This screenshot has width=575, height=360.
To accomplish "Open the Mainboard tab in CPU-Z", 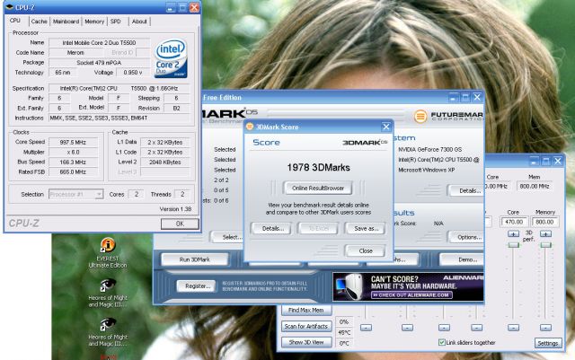I will (66, 22).
